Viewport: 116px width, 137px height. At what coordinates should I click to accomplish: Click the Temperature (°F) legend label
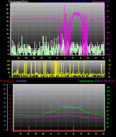pos(88,81)
